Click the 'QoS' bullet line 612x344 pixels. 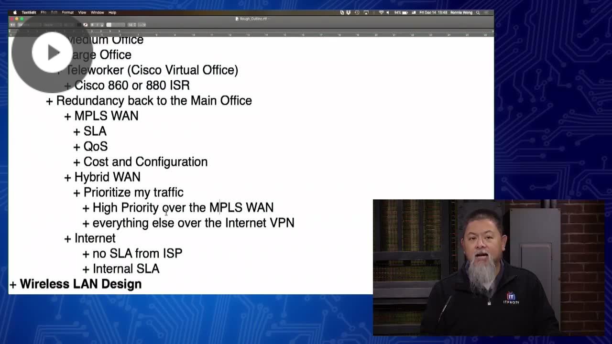(x=96, y=146)
